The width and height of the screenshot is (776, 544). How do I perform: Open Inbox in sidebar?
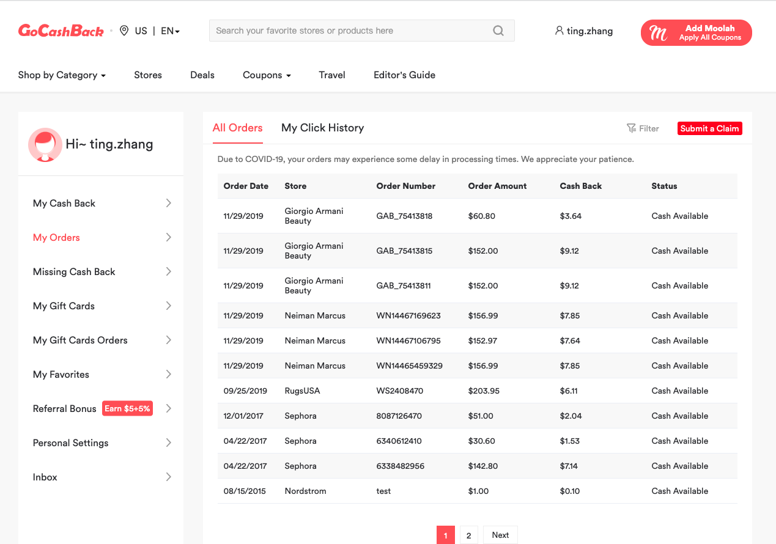(x=45, y=477)
